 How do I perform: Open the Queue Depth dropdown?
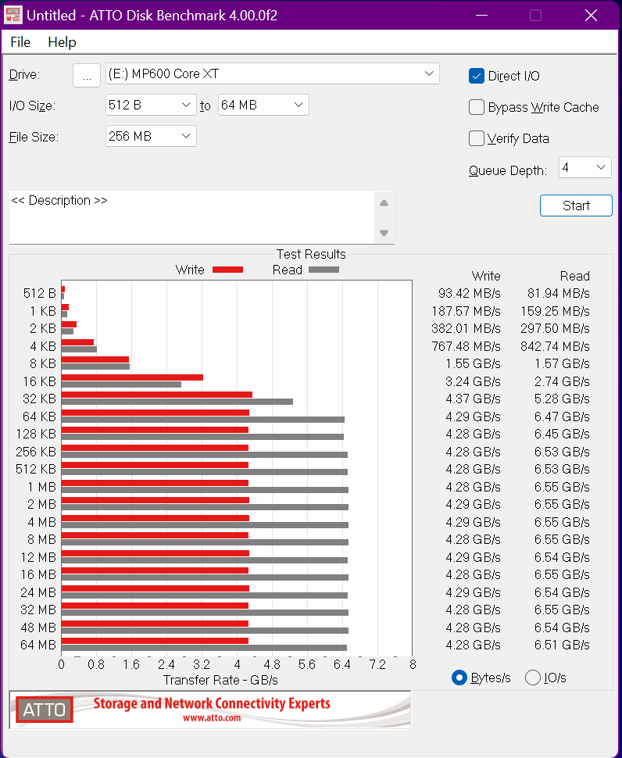(x=584, y=168)
